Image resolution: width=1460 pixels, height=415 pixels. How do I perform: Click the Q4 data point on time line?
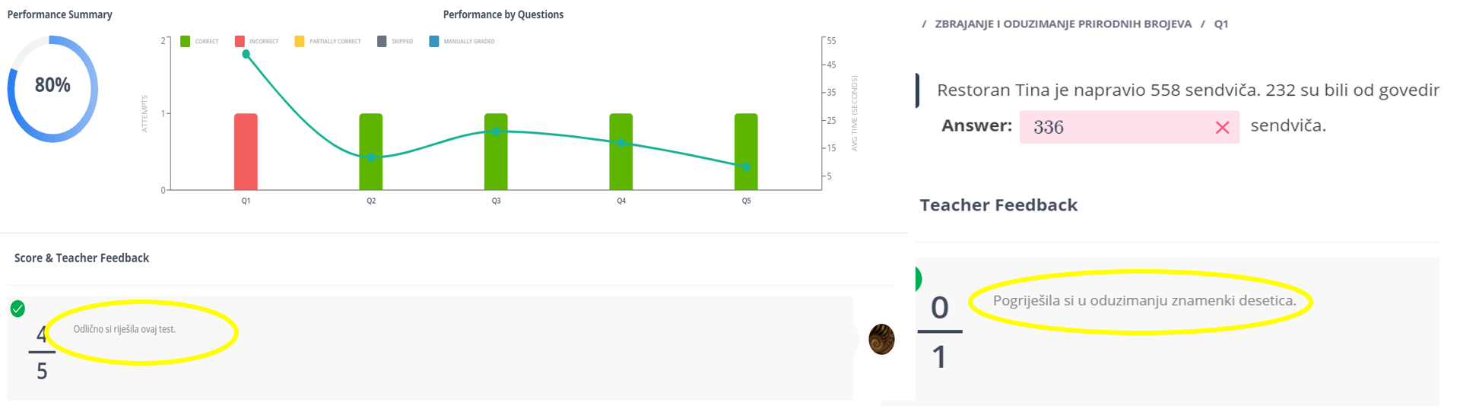(x=621, y=143)
